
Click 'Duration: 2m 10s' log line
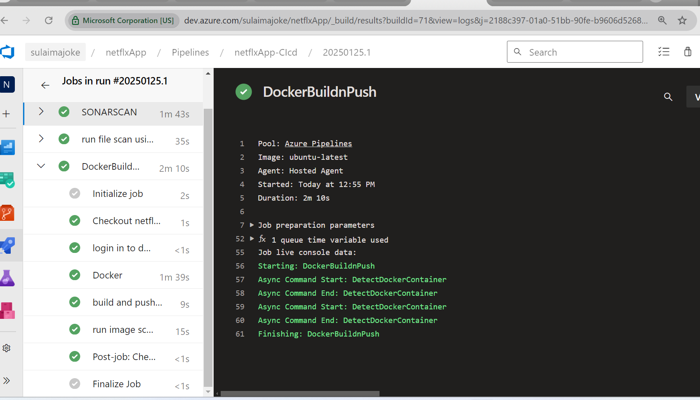click(294, 198)
